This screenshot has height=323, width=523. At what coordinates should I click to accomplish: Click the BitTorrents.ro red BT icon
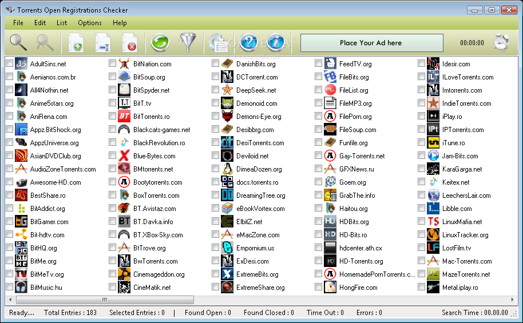[124, 116]
